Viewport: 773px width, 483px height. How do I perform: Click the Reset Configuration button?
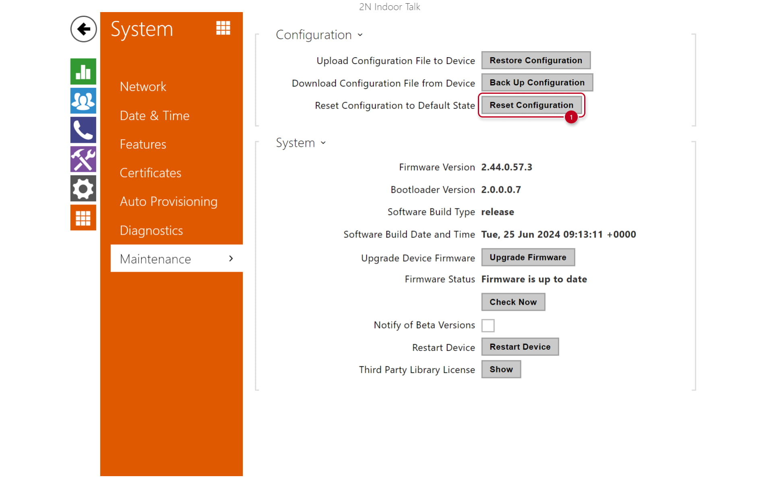pos(531,105)
